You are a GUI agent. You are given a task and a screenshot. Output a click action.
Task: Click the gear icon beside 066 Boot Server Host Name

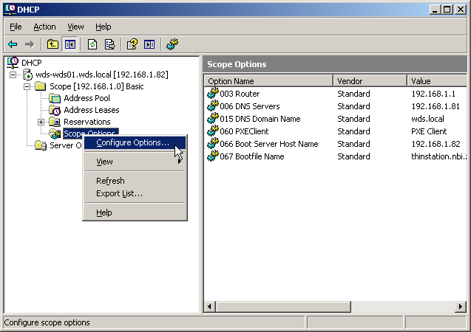coord(213,144)
